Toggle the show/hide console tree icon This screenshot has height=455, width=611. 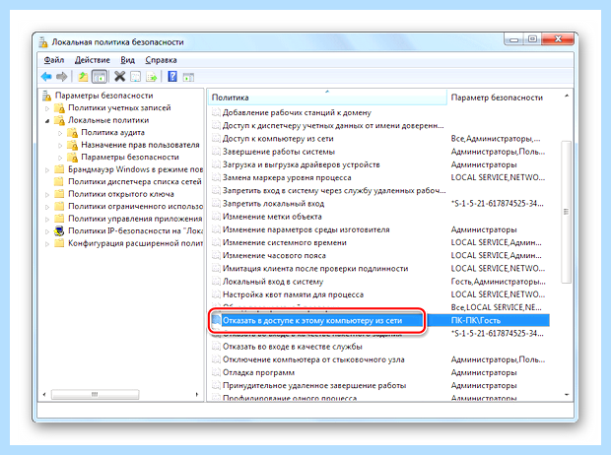[x=100, y=77]
